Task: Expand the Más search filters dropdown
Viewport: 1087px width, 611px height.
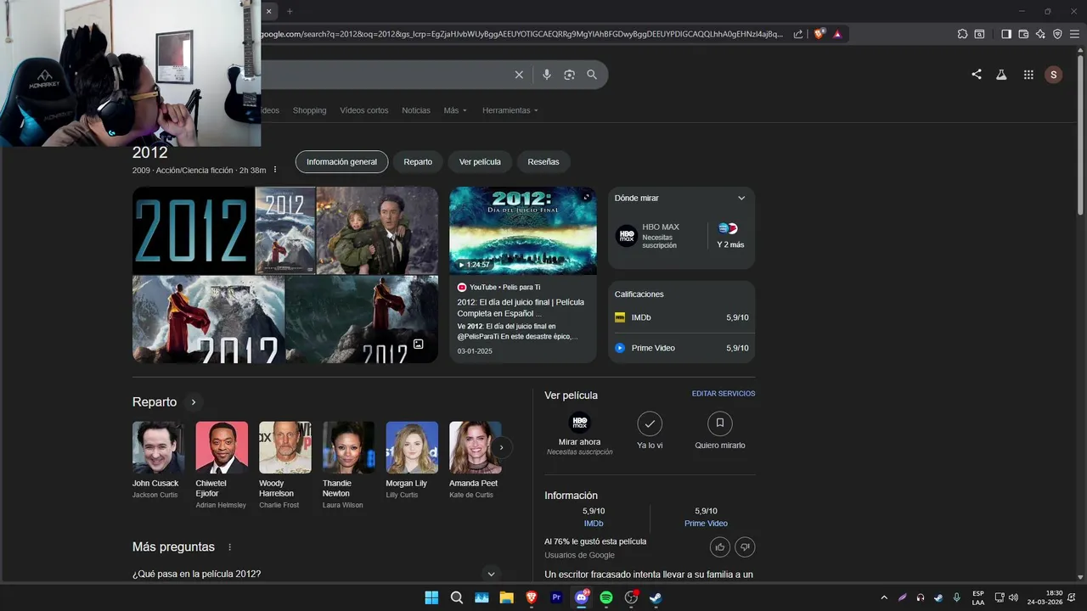Action: [455, 110]
